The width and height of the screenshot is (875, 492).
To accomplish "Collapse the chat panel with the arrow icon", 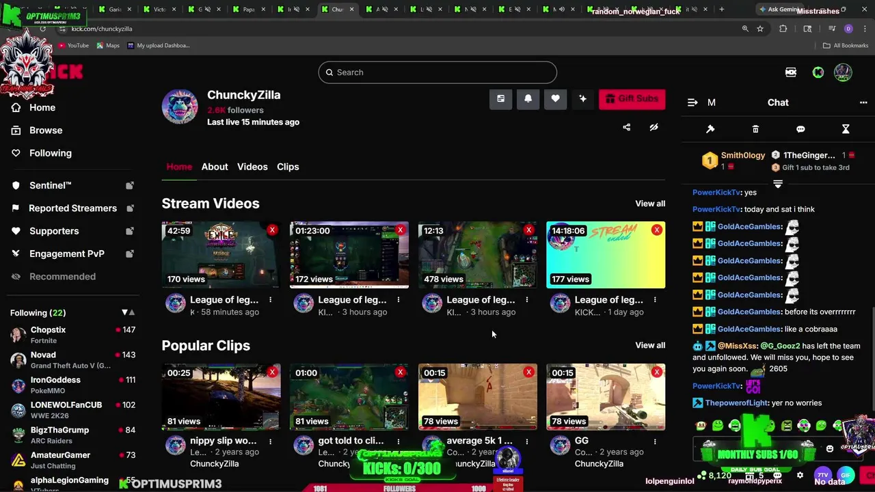I will click(692, 102).
